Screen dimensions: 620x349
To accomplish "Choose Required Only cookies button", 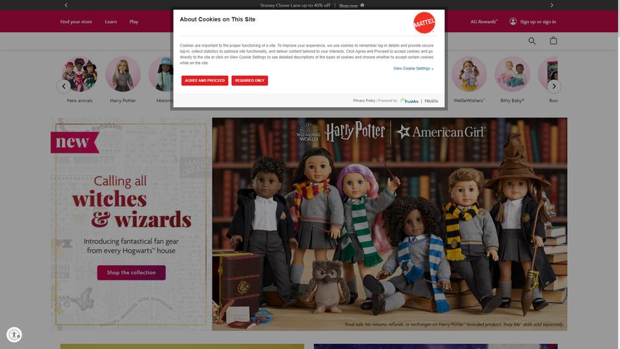I will (x=249, y=81).
